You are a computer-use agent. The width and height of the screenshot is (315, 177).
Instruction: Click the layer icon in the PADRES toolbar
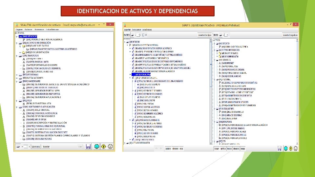133,35
